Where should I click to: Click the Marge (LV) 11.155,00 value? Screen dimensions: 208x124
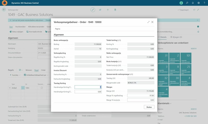141,91
